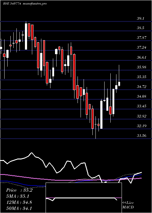
Task: Click the 32.82 price axis label
Action: coord(142,116)
